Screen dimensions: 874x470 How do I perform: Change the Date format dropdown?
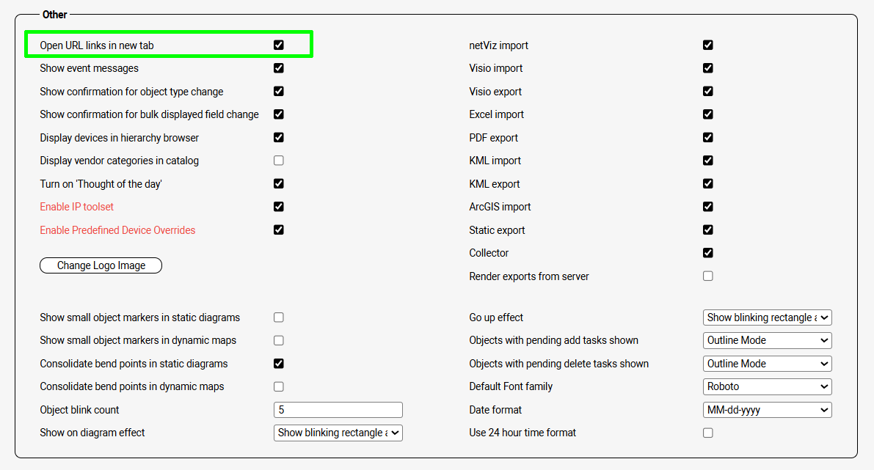[x=767, y=410]
